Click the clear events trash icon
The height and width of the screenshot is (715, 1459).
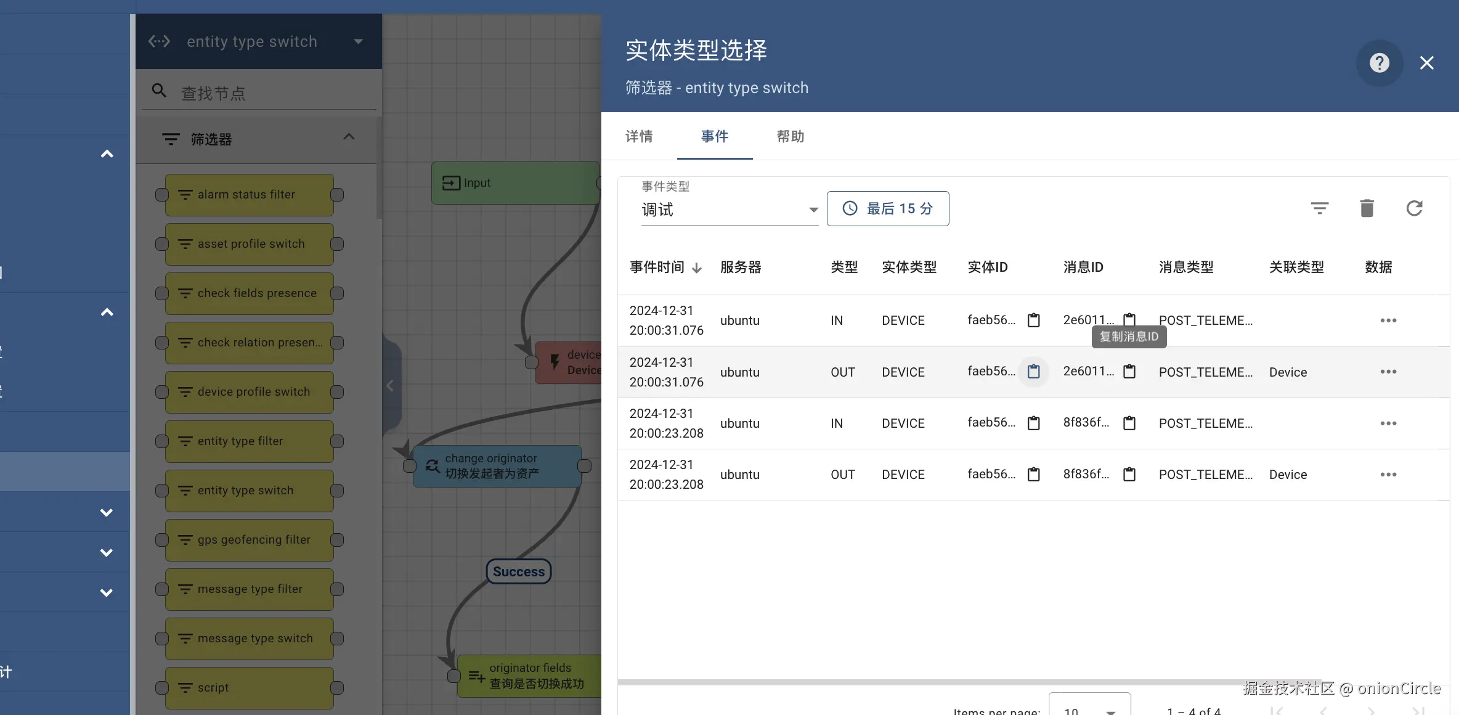pyautogui.click(x=1367, y=208)
